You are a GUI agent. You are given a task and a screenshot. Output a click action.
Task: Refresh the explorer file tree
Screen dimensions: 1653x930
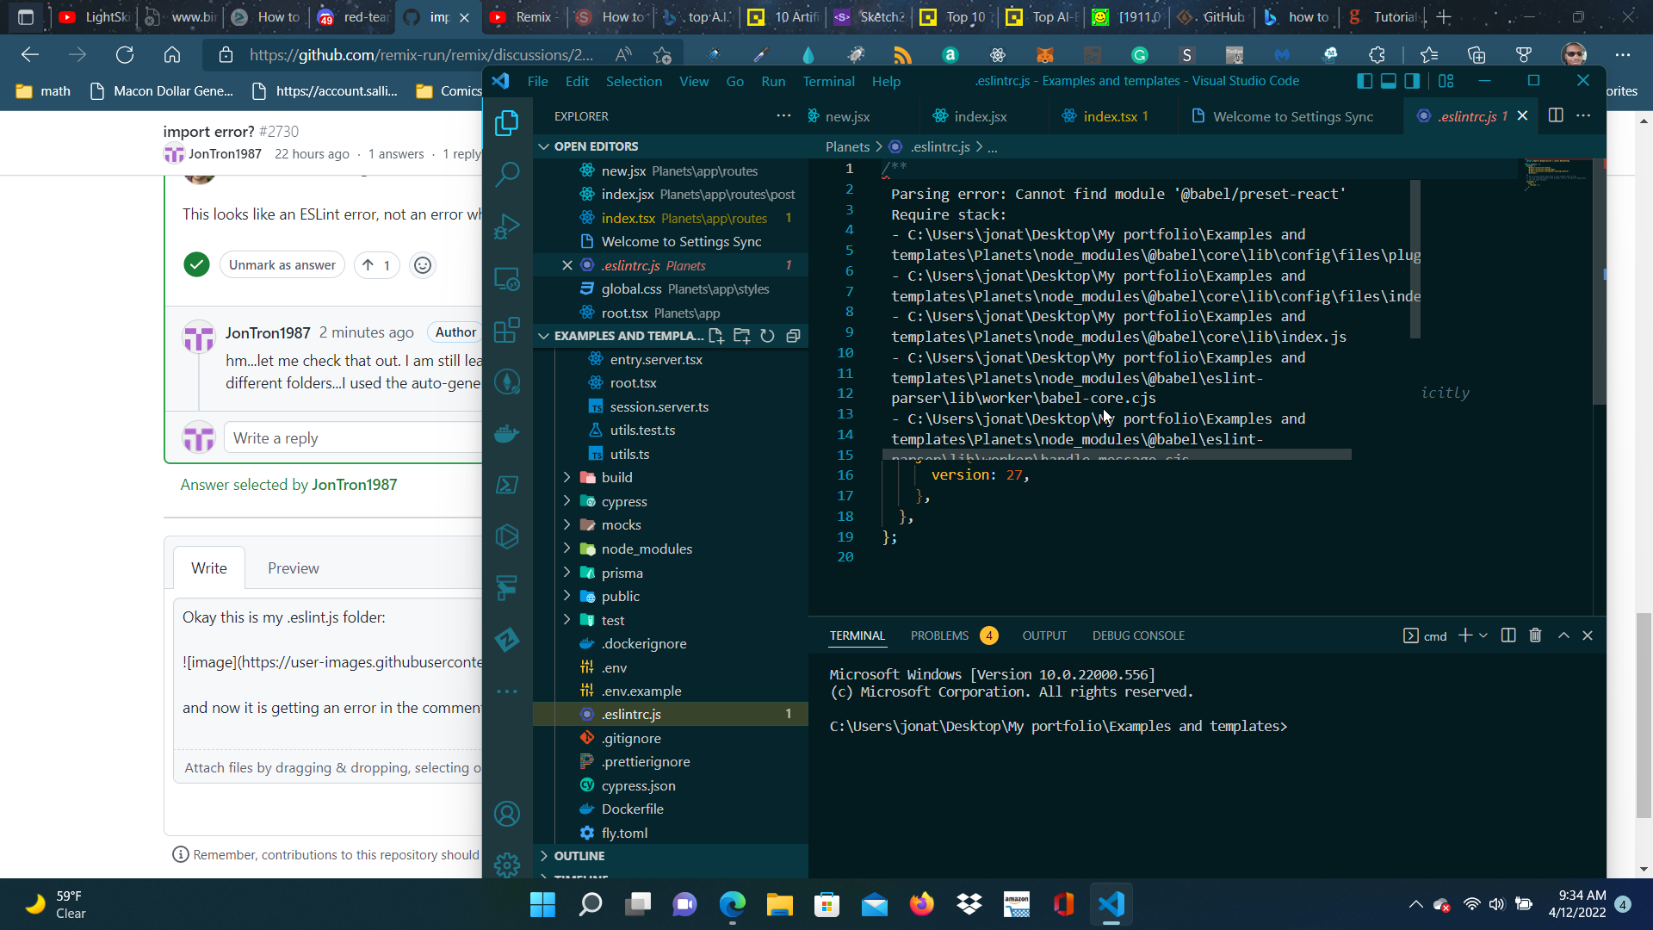click(x=768, y=336)
